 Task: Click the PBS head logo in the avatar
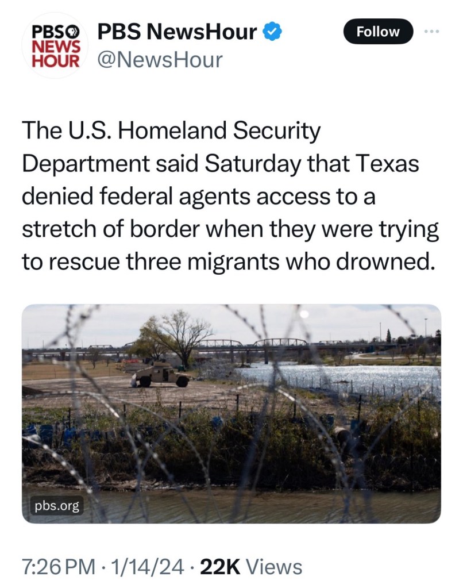pyautogui.click(x=74, y=32)
